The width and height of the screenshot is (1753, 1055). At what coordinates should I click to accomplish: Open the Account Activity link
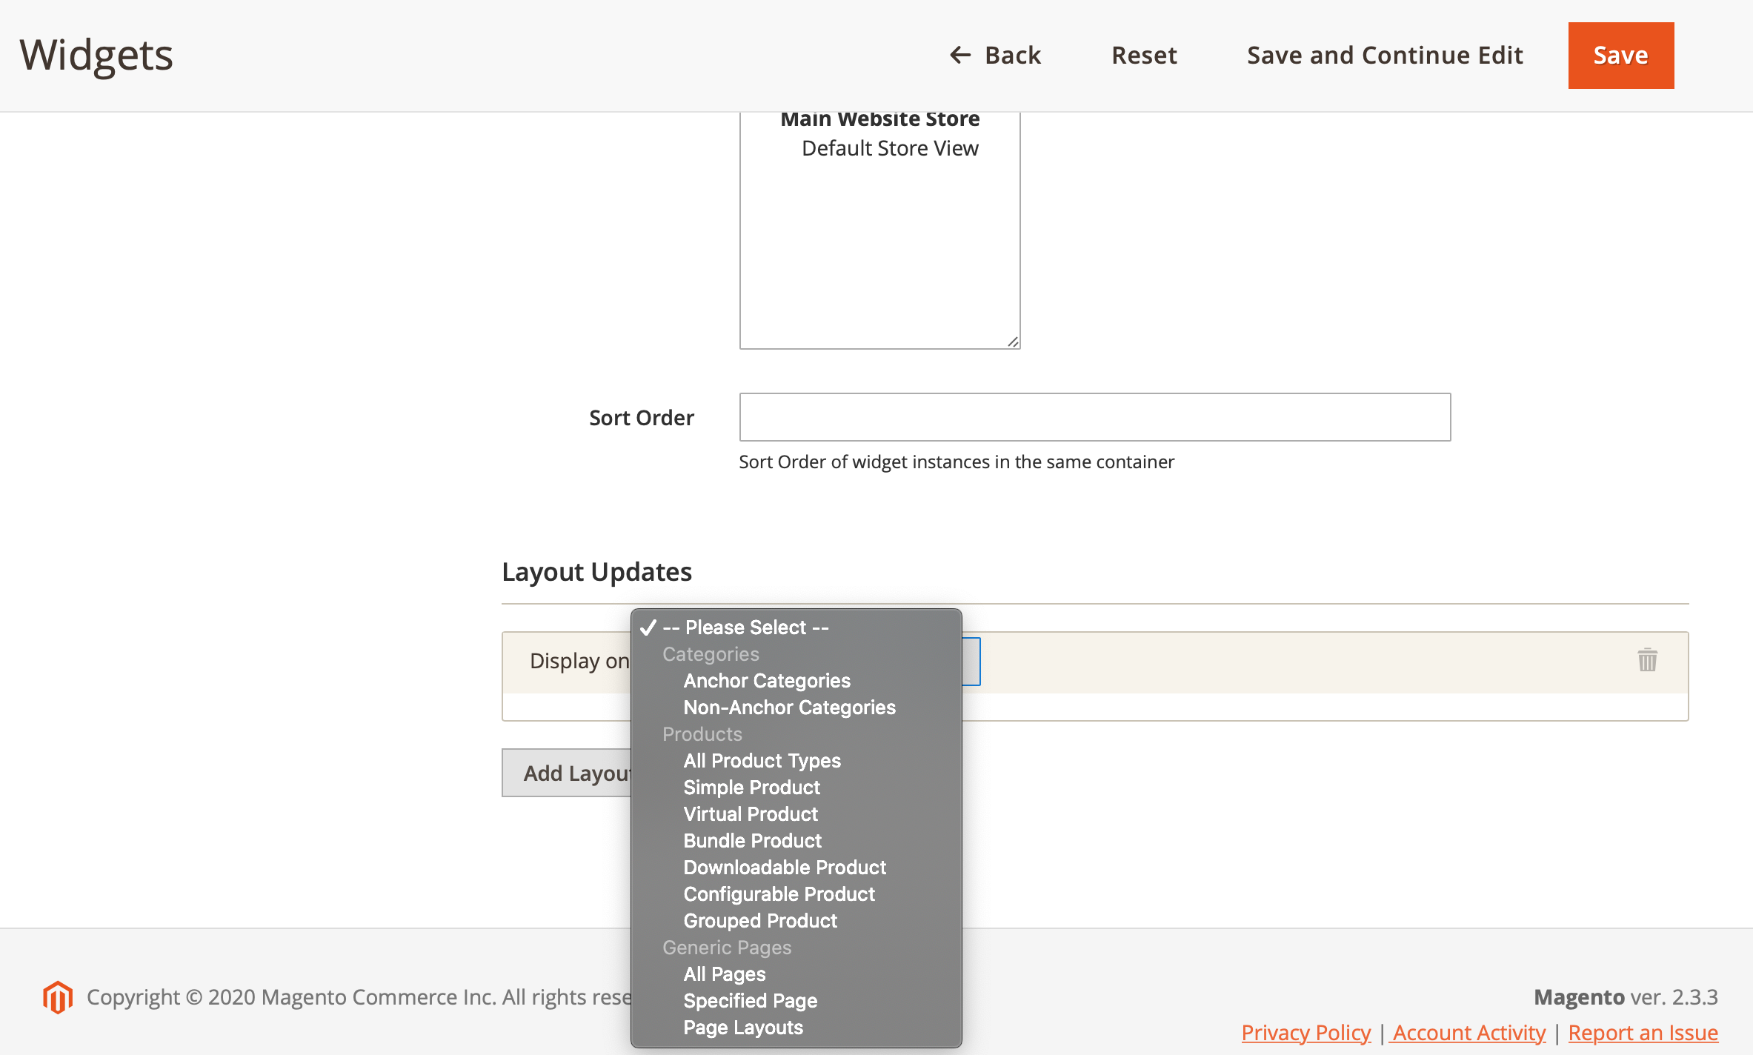point(1468,1033)
